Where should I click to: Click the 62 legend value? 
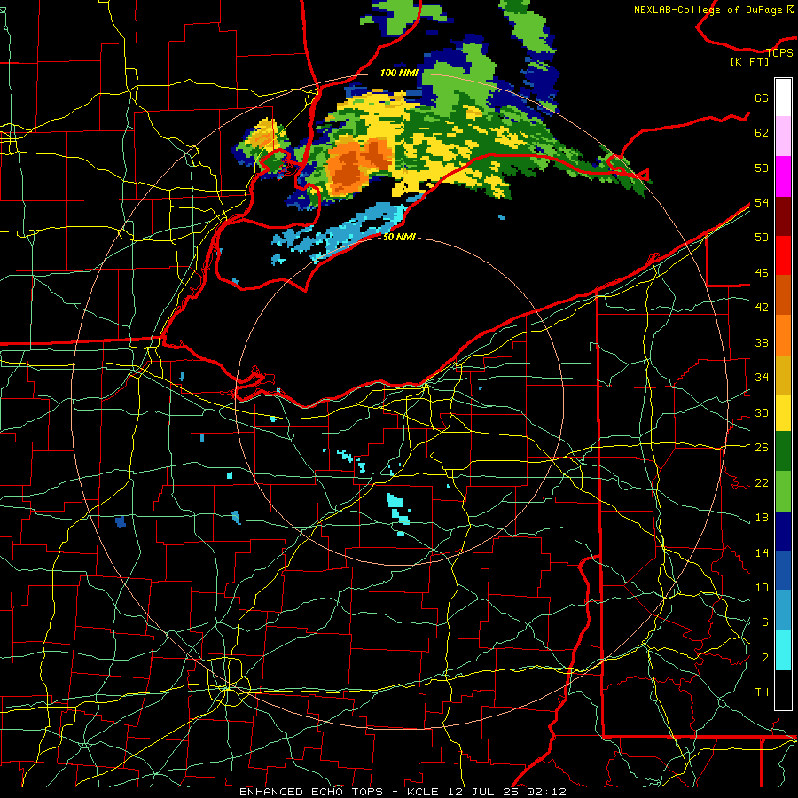[762, 133]
